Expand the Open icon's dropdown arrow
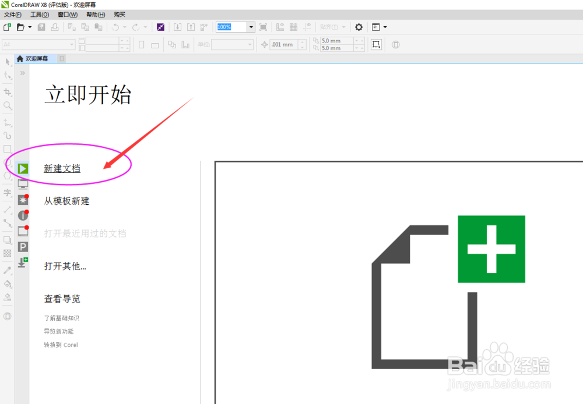 click(30, 27)
